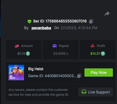Click the Tether coin next to $10.37

103,53
